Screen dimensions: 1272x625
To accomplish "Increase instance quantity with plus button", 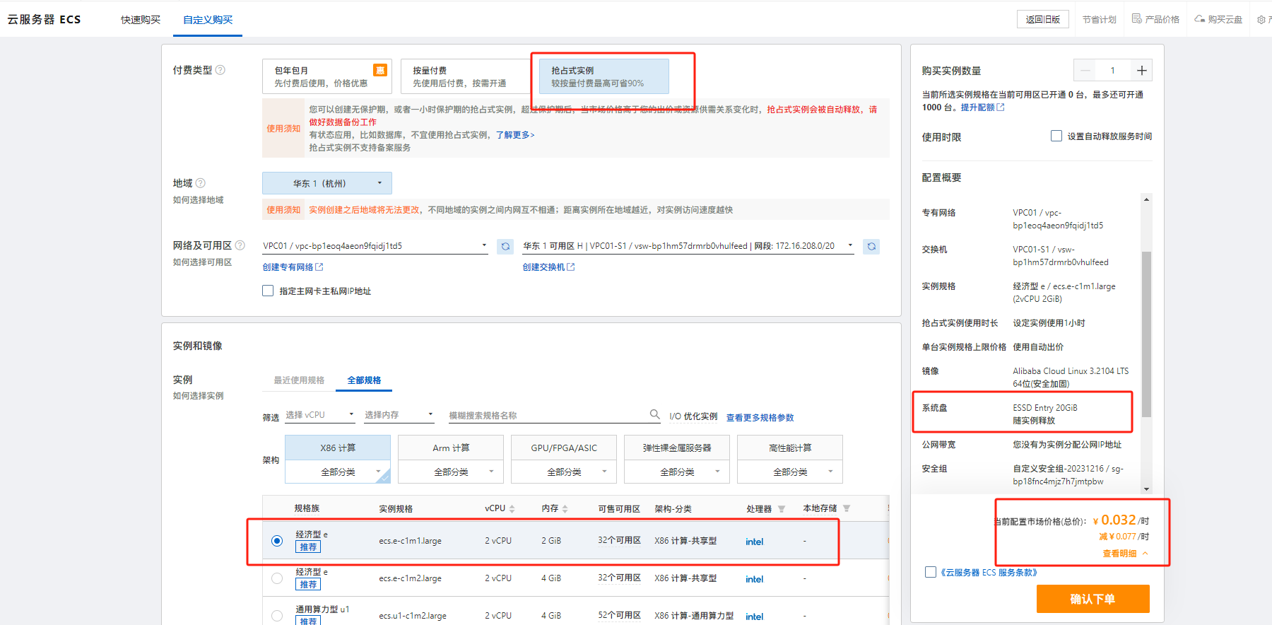I will (x=1141, y=70).
